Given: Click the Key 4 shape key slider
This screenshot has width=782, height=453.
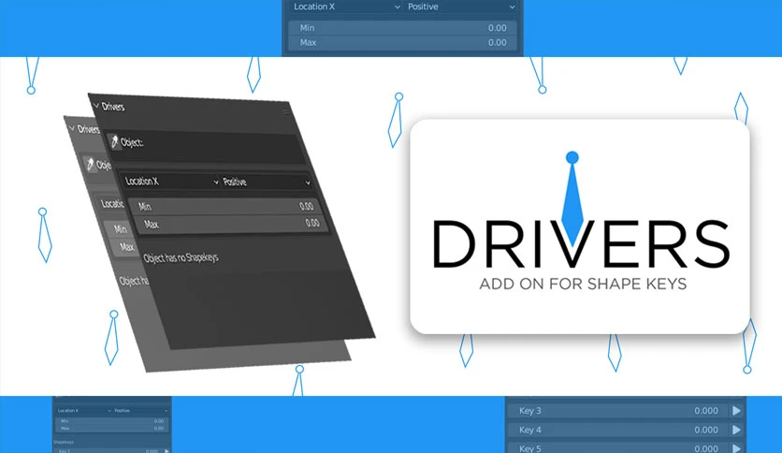Looking at the screenshot, I should coord(618,430).
